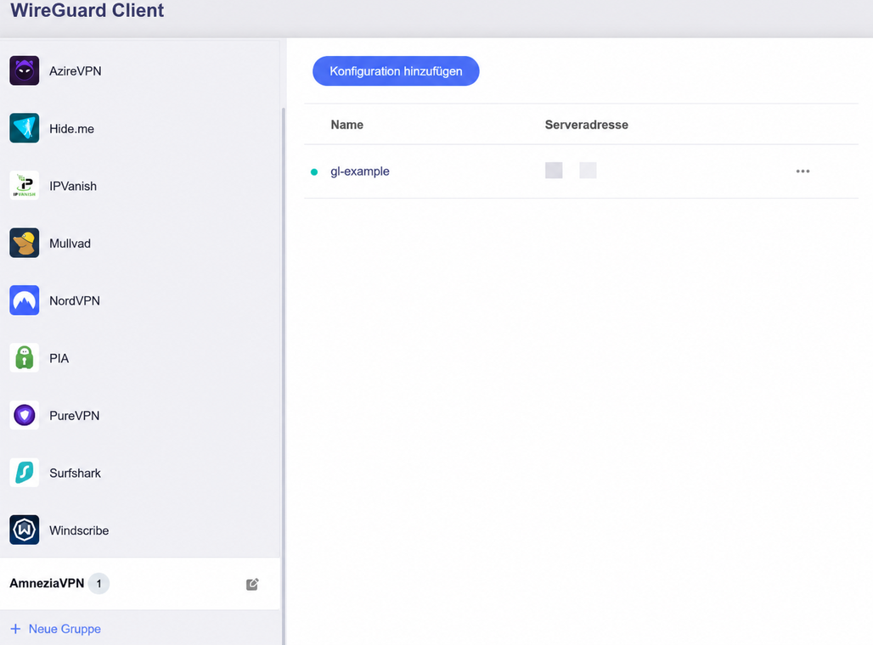The image size is (873, 645).
Task: Click the second blurred server address block
Action: click(x=588, y=171)
